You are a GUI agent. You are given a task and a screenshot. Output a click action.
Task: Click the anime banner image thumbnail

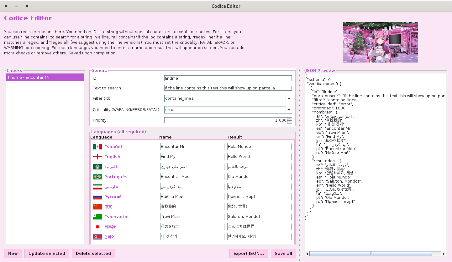[380, 42]
